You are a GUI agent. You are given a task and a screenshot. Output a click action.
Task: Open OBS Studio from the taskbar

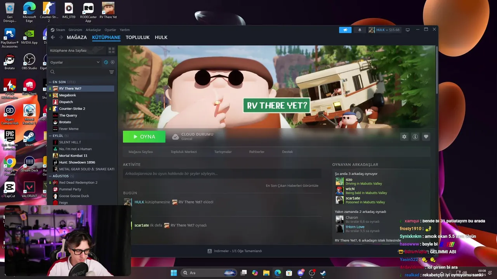pyautogui.click(x=312, y=273)
